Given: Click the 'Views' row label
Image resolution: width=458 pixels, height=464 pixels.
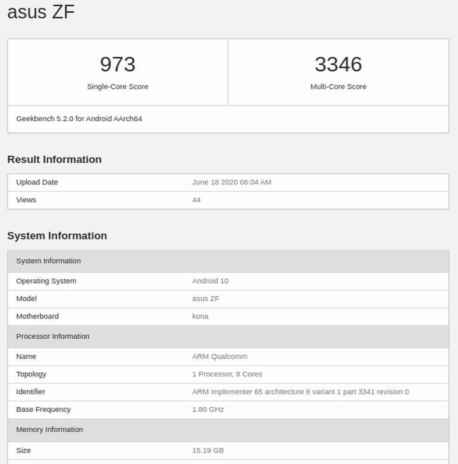Looking at the screenshot, I should [x=26, y=200].
